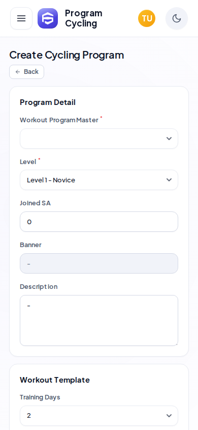Open the hamburger navigation menu

(21, 18)
